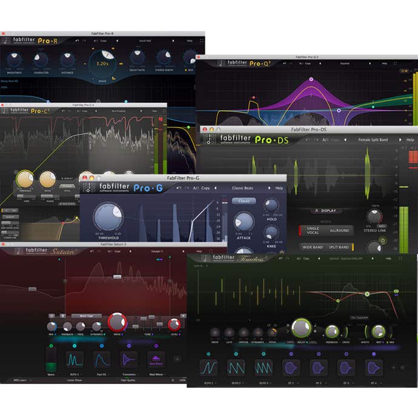Click the 3.20s Space dial in Pro-R
This screenshot has height=418, width=418.
[x=102, y=64]
